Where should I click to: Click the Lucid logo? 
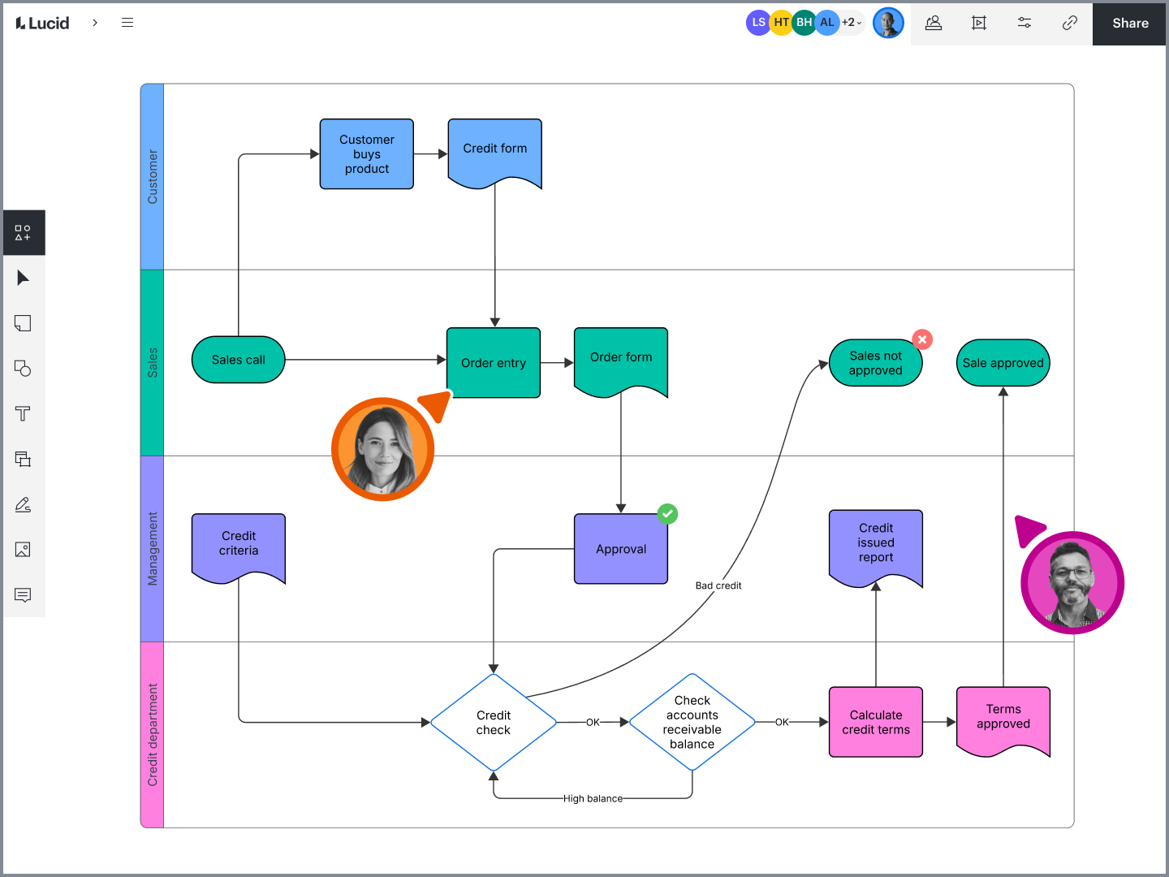pyautogui.click(x=42, y=23)
